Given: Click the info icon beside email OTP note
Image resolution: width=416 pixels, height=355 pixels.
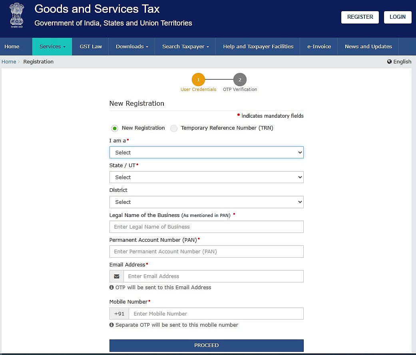Looking at the screenshot, I should click(111, 288).
